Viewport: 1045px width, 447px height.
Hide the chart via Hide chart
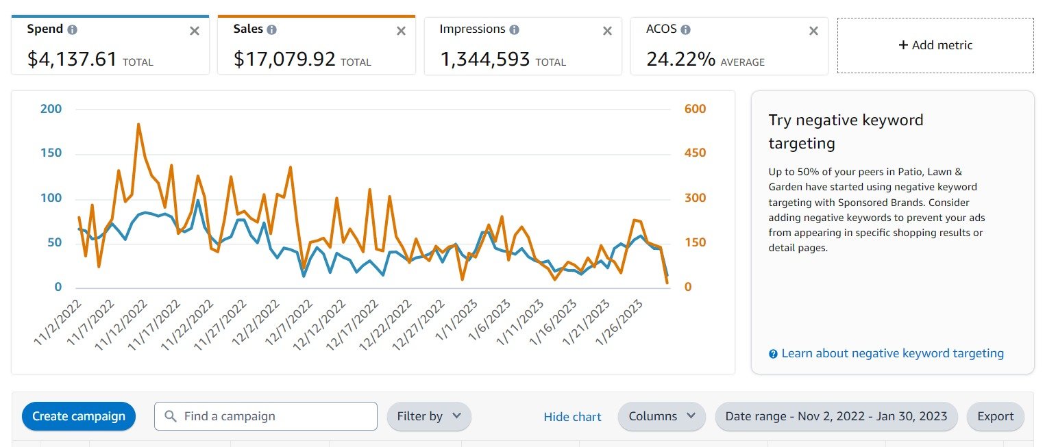(x=572, y=417)
